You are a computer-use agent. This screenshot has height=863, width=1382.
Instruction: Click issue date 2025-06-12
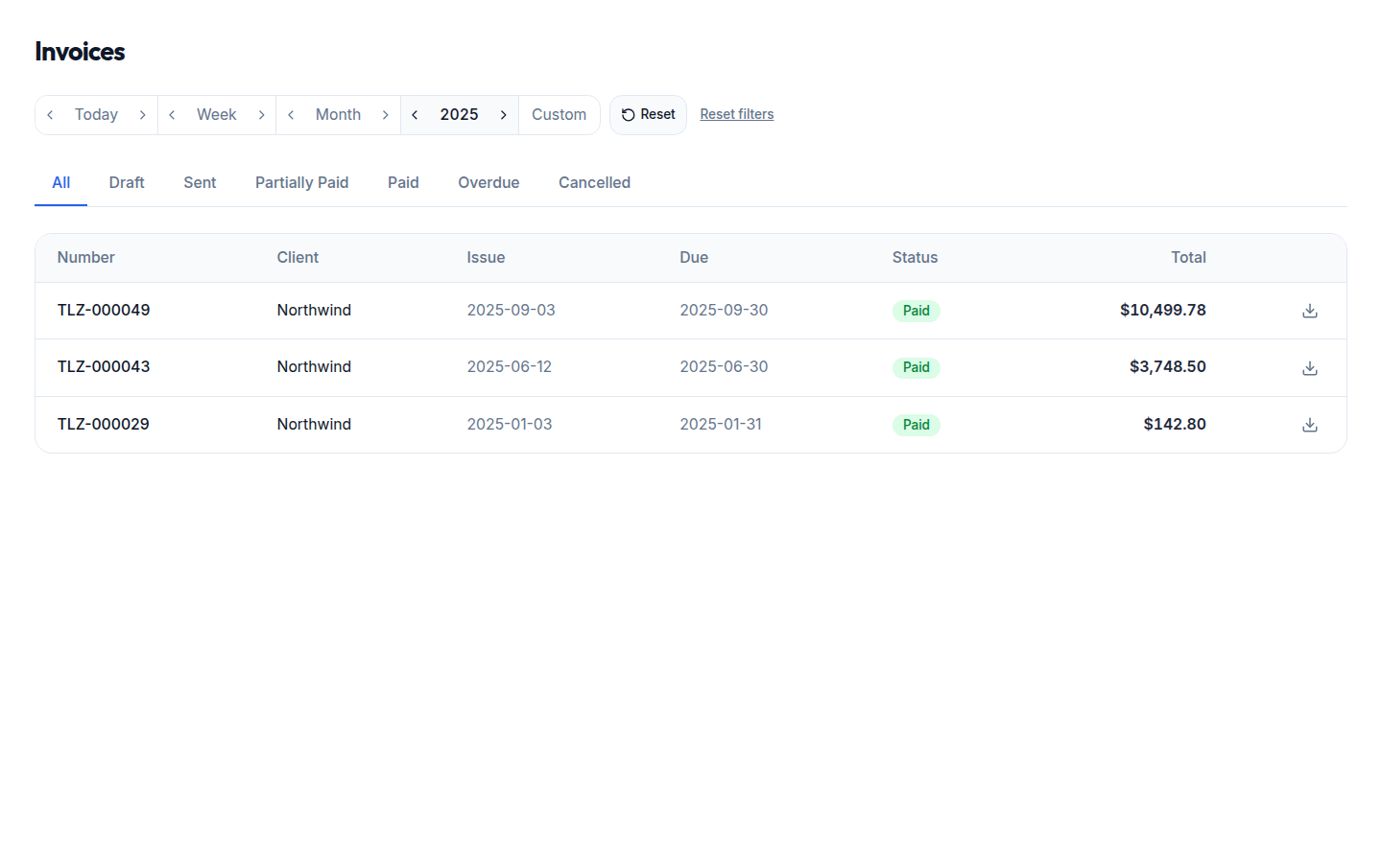point(510,367)
